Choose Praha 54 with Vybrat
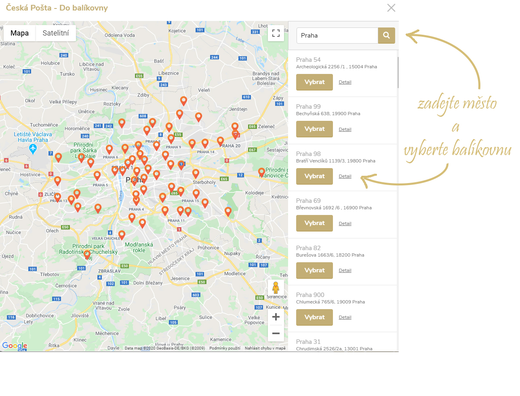520x396 pixels. click(314, 82)
